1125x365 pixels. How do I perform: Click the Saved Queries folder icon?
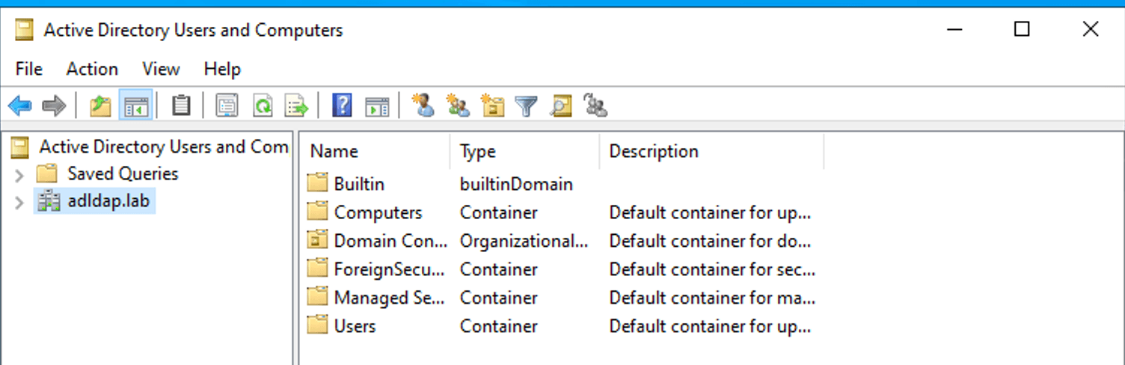click(x=47, y=174)
